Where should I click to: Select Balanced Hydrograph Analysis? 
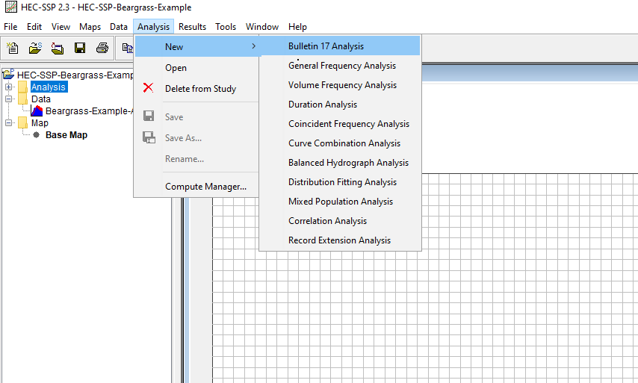pos(340,163)
